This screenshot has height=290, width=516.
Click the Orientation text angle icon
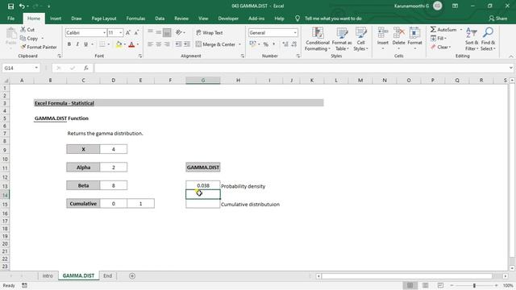pyautogui.click(x=178, y=32)
